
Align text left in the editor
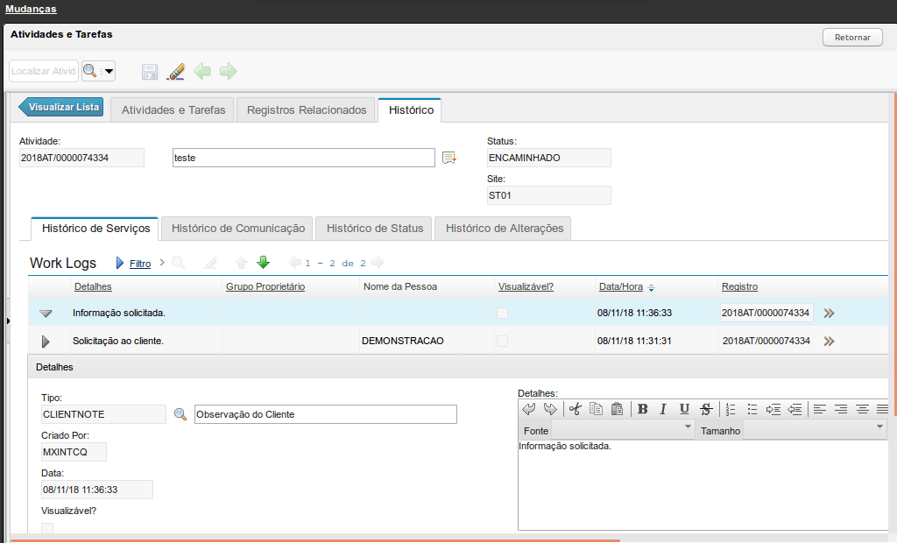tap(820, 409)
